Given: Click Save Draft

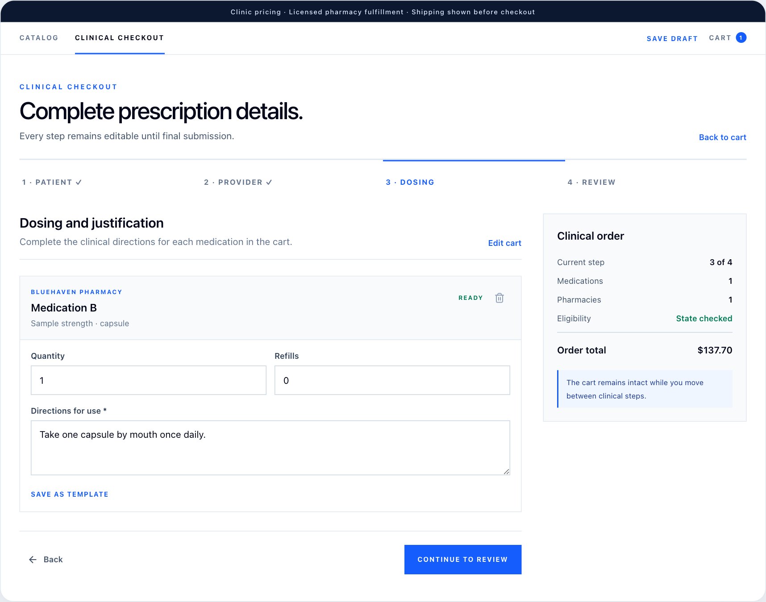Looking at the screenshot, I should (x=672, y=38).
